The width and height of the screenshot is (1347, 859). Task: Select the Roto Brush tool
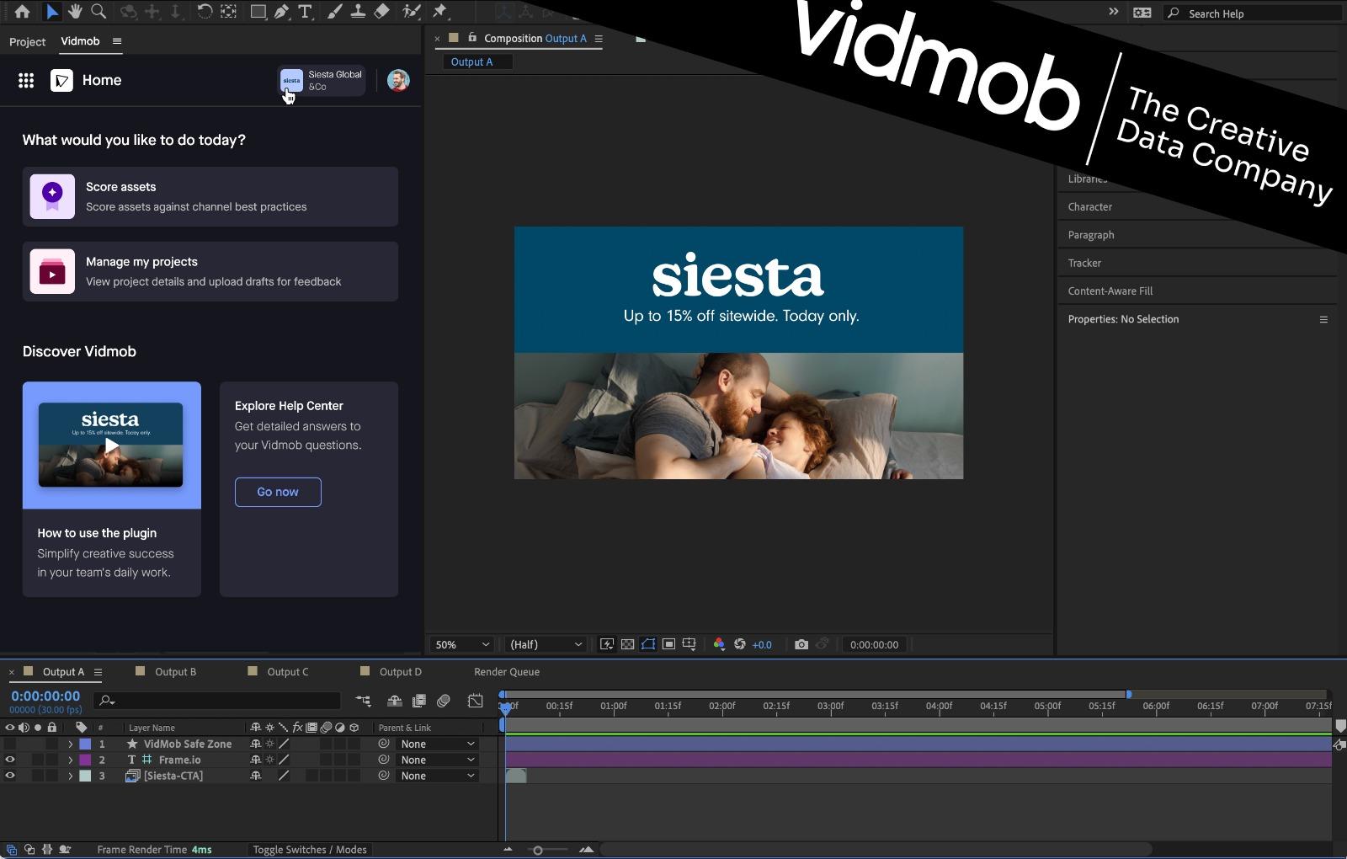[411, 12]
